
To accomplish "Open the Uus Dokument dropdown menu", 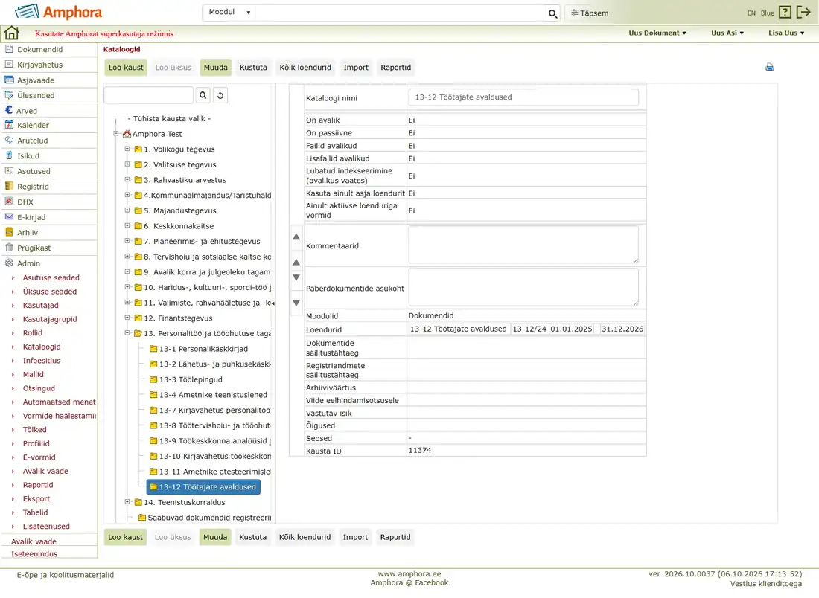I will [x=657, y=33].
